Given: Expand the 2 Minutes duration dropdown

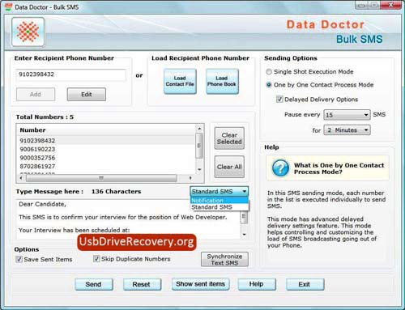Looking at the screenshot, I should [347, 130].
